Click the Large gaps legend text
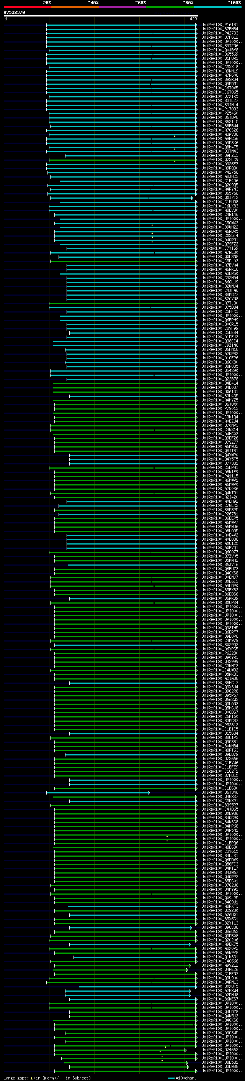 pyautogui.click(x=47, y=1078)
